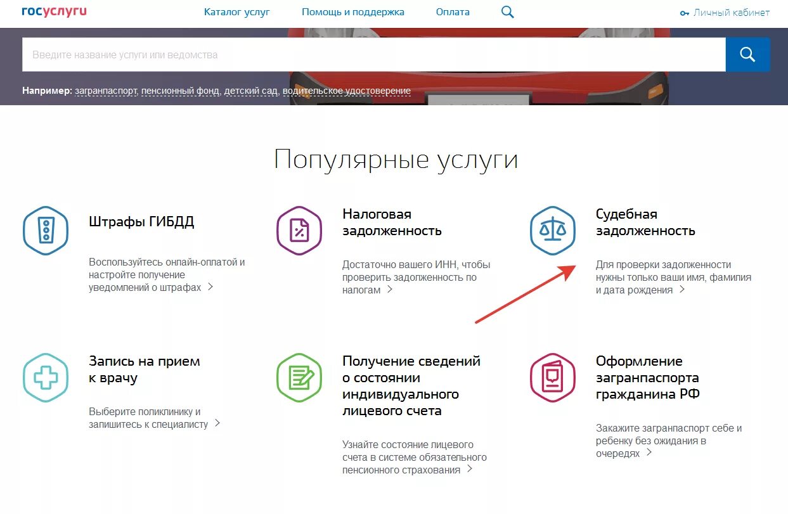Open the scales Судебная задолженность icon
The image size is (788, 514).
coord(553,229)
